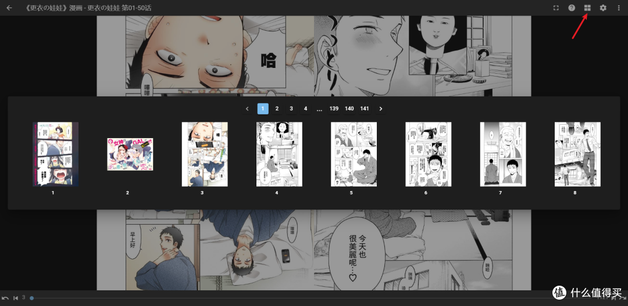Jump to first page via skip-previous icon
Screen dimensions: 628x306
click(16, 298)
